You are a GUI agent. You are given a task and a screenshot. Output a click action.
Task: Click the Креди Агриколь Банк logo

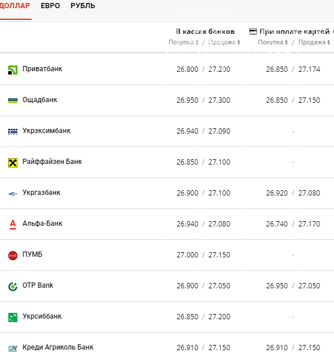(13, 348)
